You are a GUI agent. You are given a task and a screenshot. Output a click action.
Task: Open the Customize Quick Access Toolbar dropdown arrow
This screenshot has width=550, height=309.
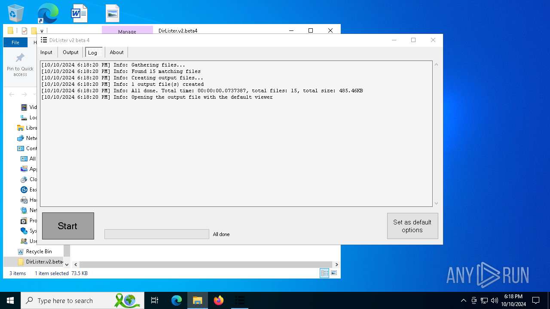tap(42, 31)
